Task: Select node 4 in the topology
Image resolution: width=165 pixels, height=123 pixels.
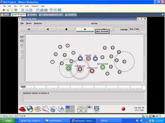Action: click(x=68, y=46)
